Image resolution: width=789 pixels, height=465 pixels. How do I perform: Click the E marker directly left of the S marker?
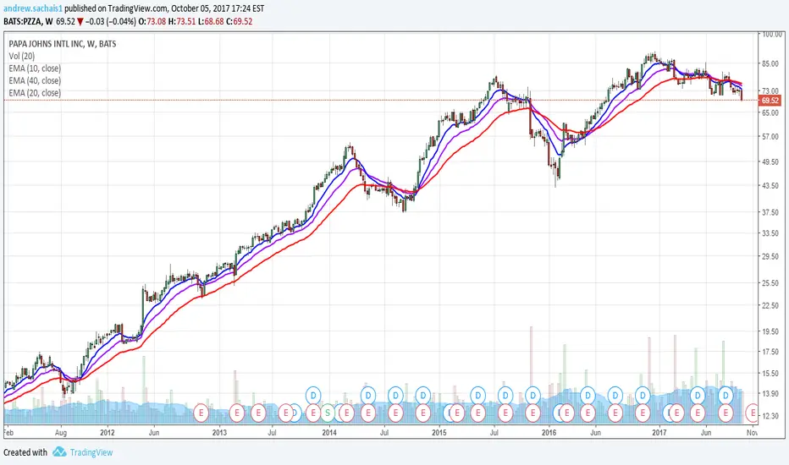pos(313,413)
